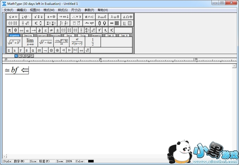Switch to the Matrices tab

coord(55,35)
